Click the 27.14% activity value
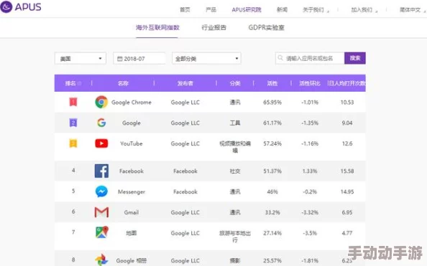 (x=272, y=233)
